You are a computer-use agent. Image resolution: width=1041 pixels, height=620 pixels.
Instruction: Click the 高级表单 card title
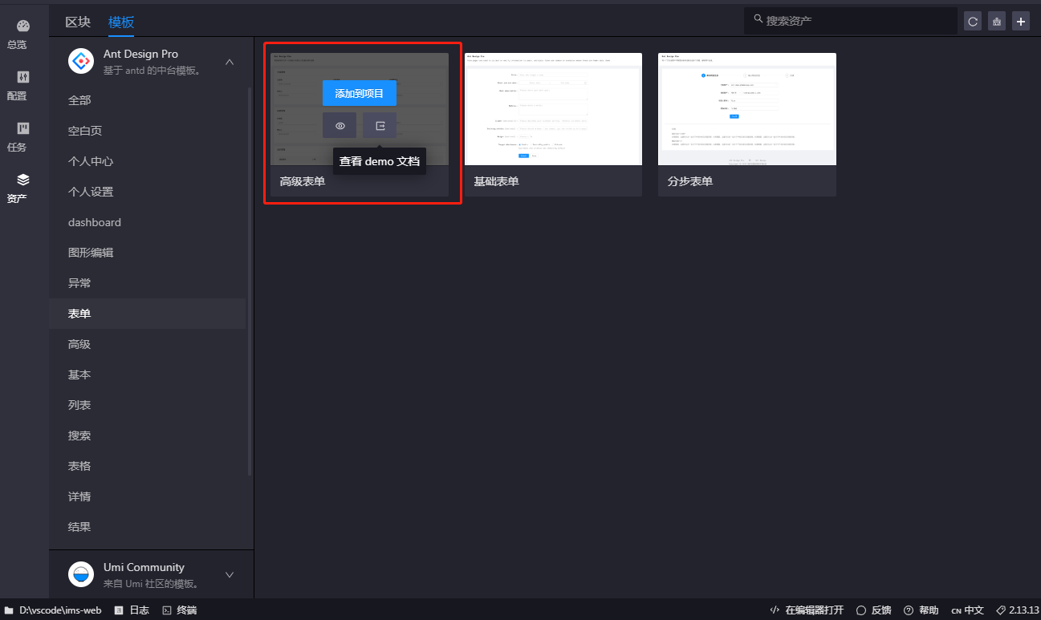(x=303, y=181)
